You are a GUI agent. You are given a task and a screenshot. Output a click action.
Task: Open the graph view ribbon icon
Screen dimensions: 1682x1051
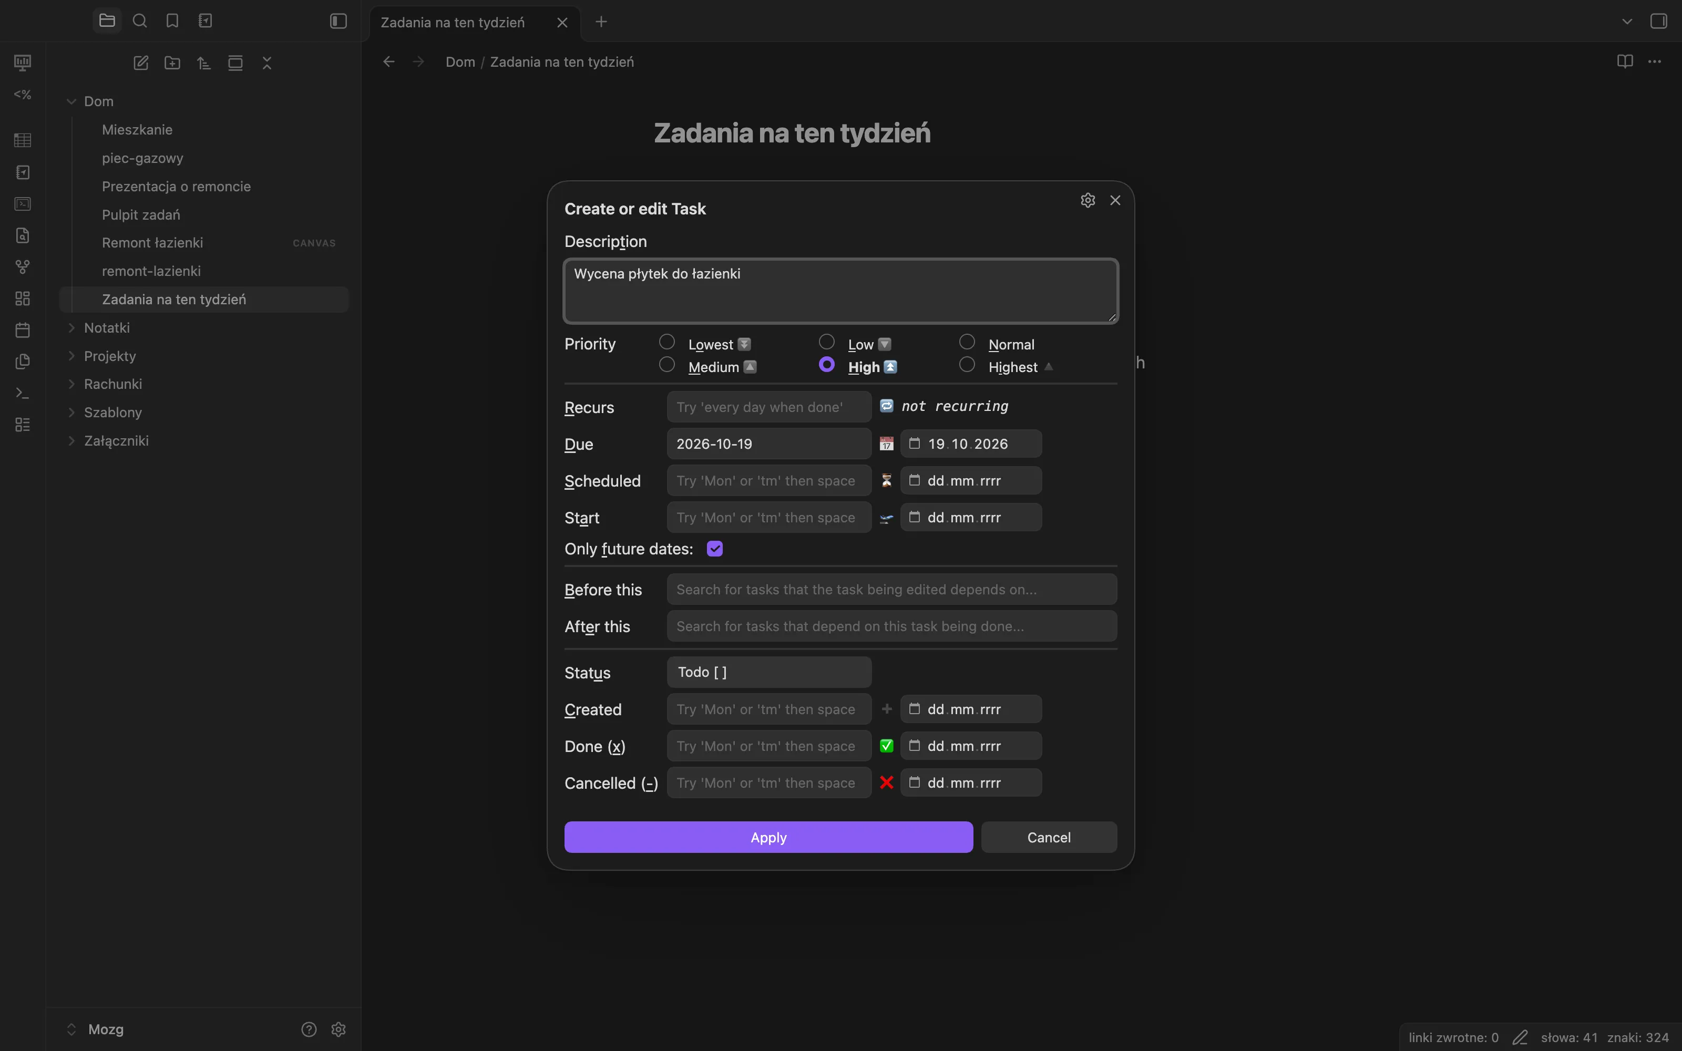(x=22, y=267)
